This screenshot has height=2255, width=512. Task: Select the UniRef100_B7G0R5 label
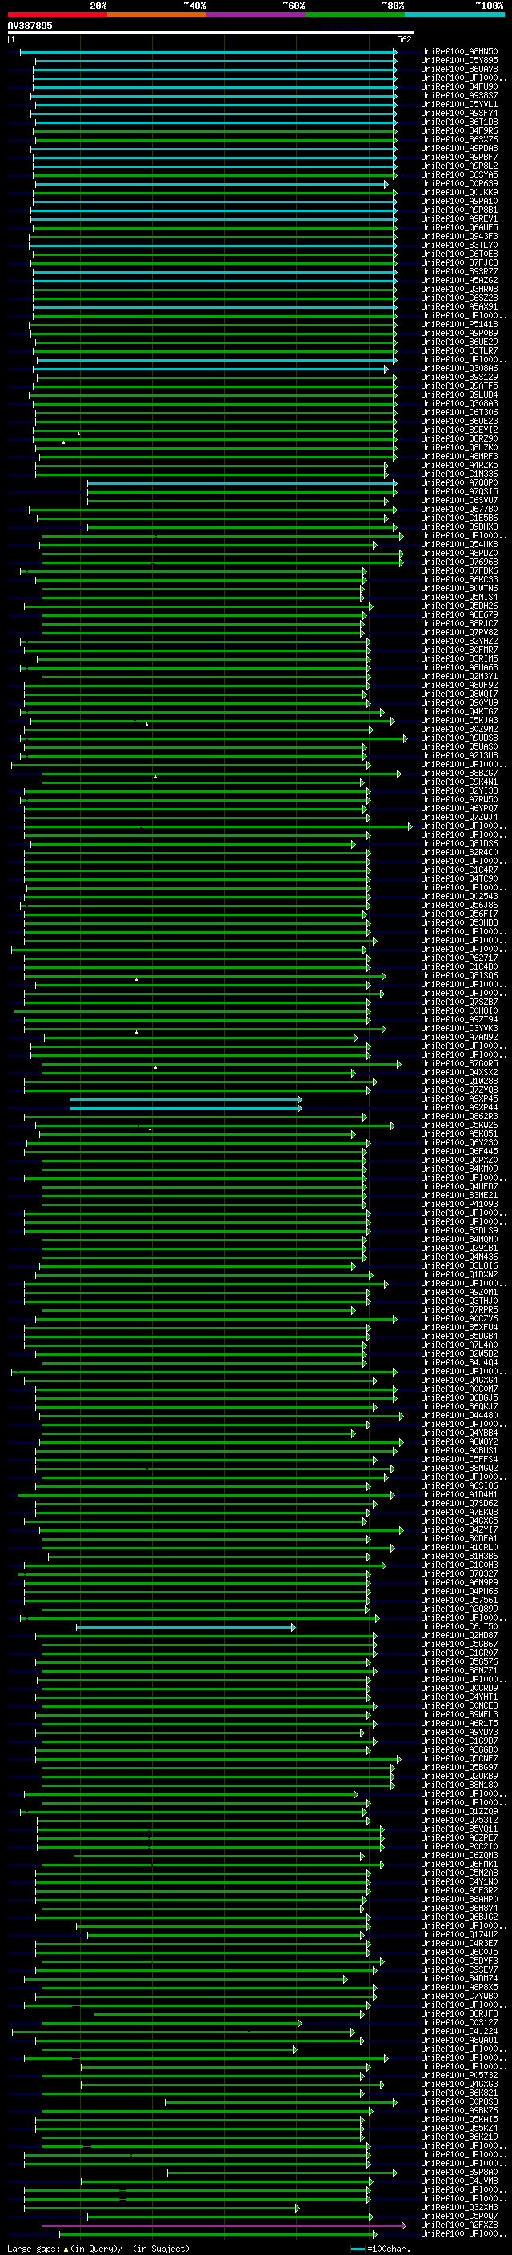[x=459, y=1064]
